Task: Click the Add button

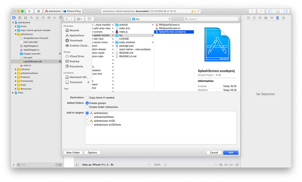Action: (x=231, y=153)
